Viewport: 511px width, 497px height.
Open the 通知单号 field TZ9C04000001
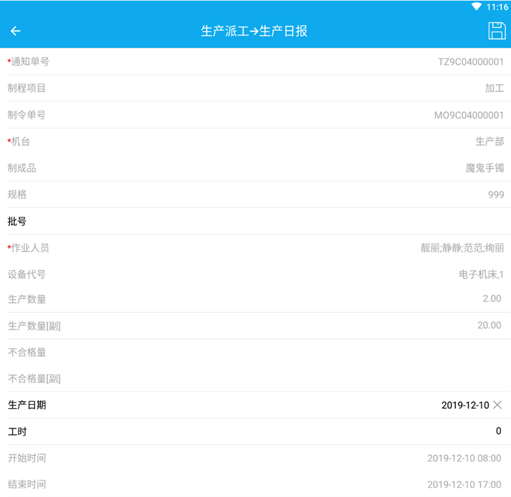[470, 62]
